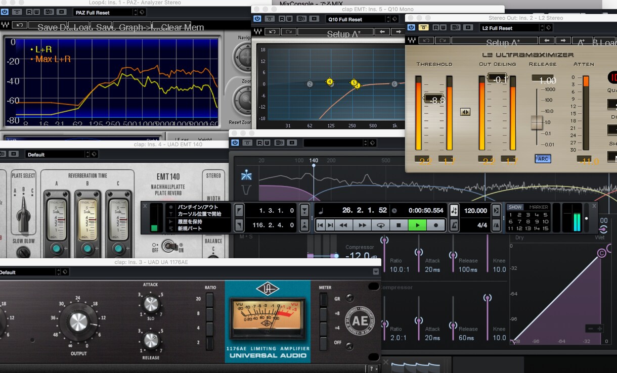
Task: Click A/B compare icon on PAZ Analyzer window
Action: (49, 12)
